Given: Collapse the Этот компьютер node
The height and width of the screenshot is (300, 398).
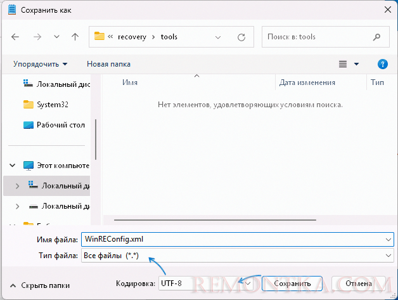Looking at the screenshot, I should tap(12, 166).
